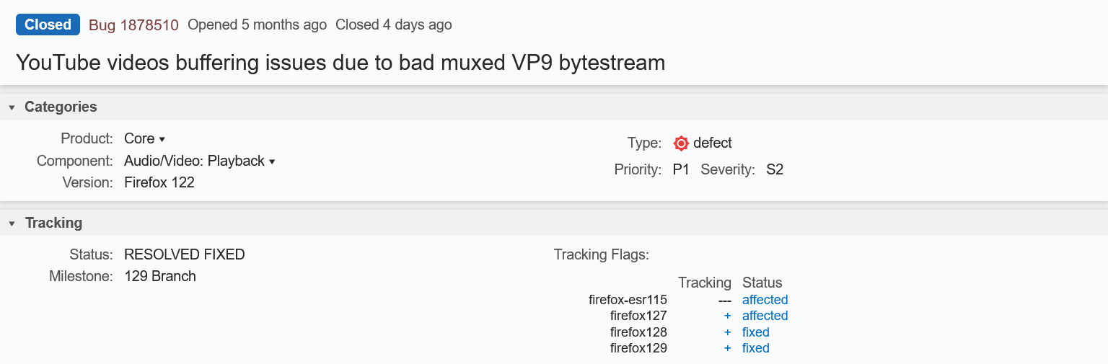This screenshot has width=1108, height=364.
Task: Open the Core product dropdown arrow
Action: (x=162, y=139)
